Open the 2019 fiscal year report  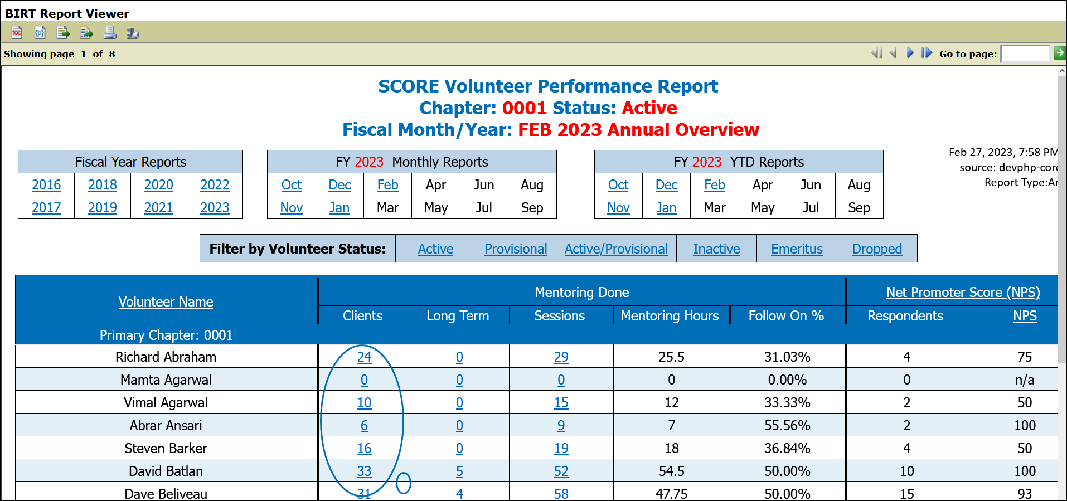pos(103,207)
